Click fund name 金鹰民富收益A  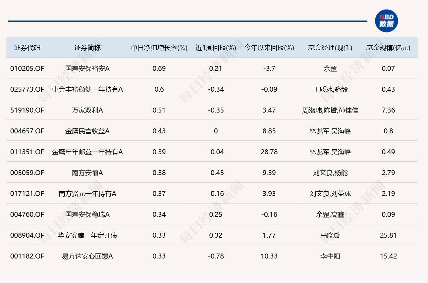(x=87, y=131)
